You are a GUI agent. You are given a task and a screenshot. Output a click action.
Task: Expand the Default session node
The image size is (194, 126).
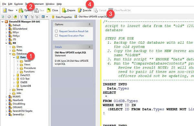6,25
